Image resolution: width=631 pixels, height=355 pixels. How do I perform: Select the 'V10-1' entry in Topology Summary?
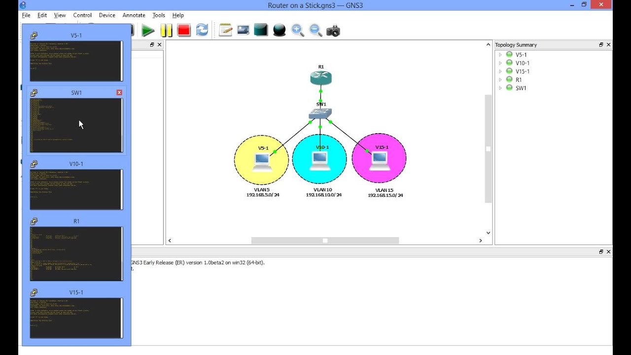[x=523, y=63]
